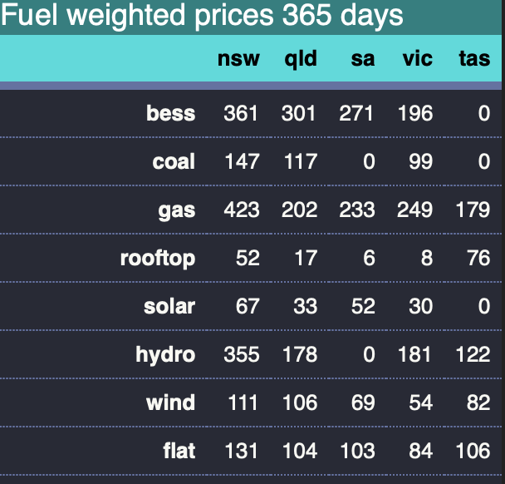Click the tas column header
This screenshot has width=505, height=484.
pyautogui.click(x=474, y=59)
